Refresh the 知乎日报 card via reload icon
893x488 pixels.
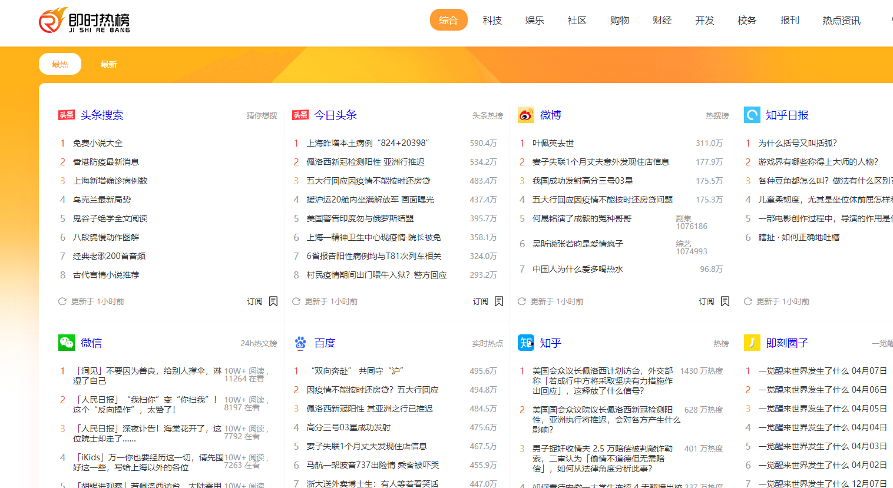[x=748, y=301]
